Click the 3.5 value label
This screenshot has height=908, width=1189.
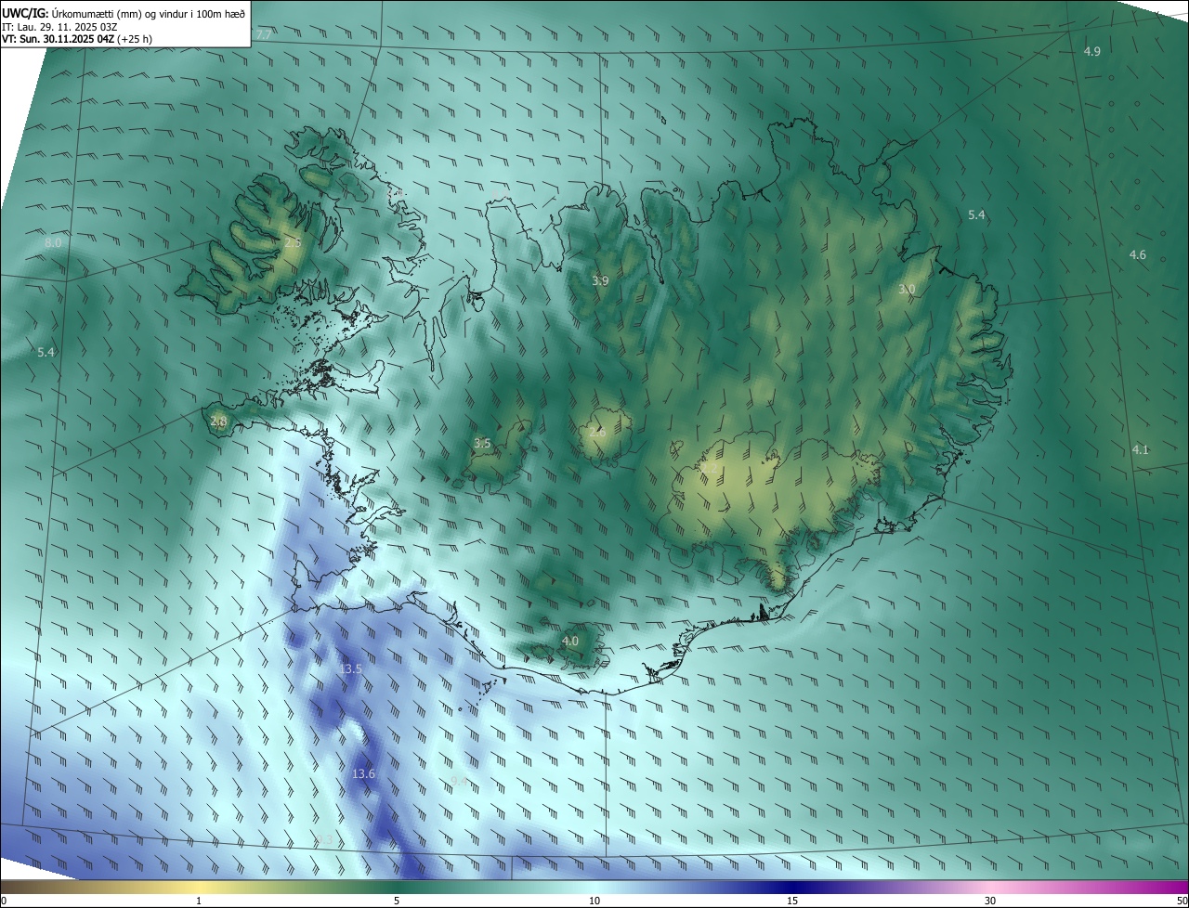coord(482,443)
